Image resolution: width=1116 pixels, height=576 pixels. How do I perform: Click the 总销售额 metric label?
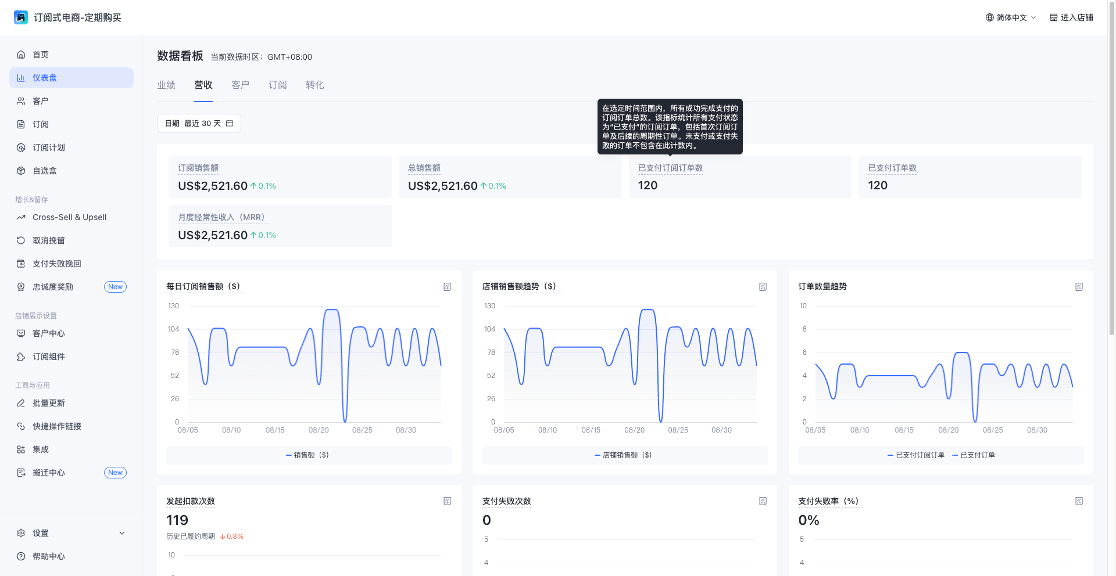point(424,168)
